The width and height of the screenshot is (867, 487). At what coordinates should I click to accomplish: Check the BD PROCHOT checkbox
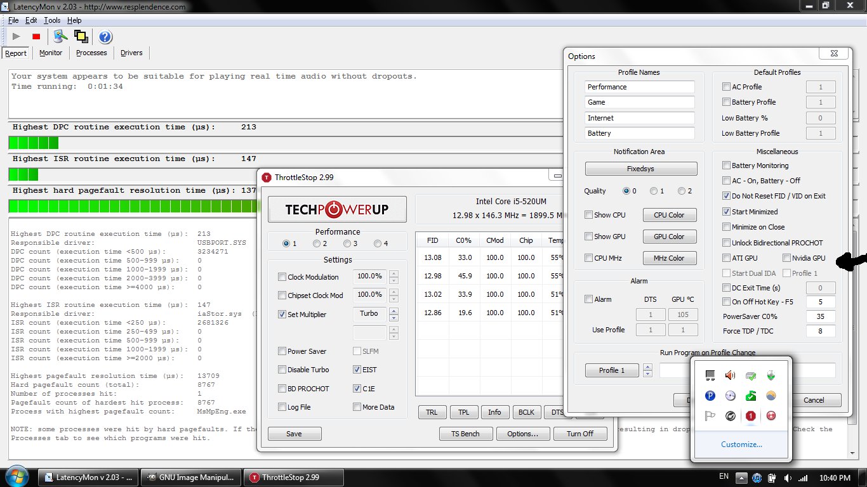[x=282, y=388]
